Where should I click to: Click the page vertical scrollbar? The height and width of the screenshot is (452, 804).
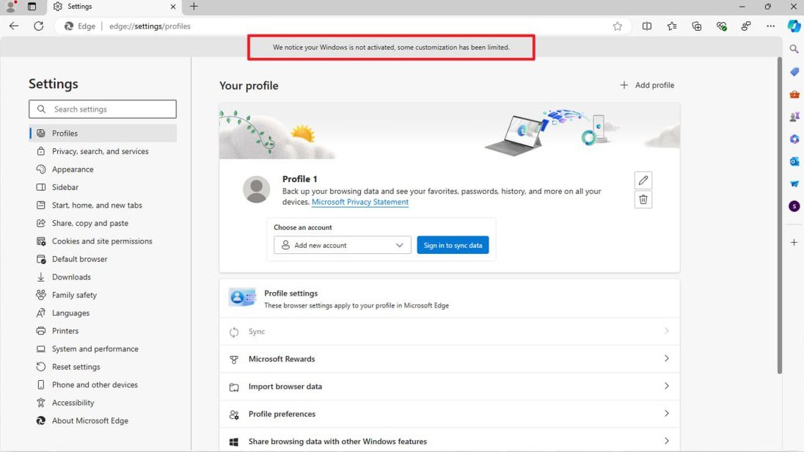tap(779, 216)
